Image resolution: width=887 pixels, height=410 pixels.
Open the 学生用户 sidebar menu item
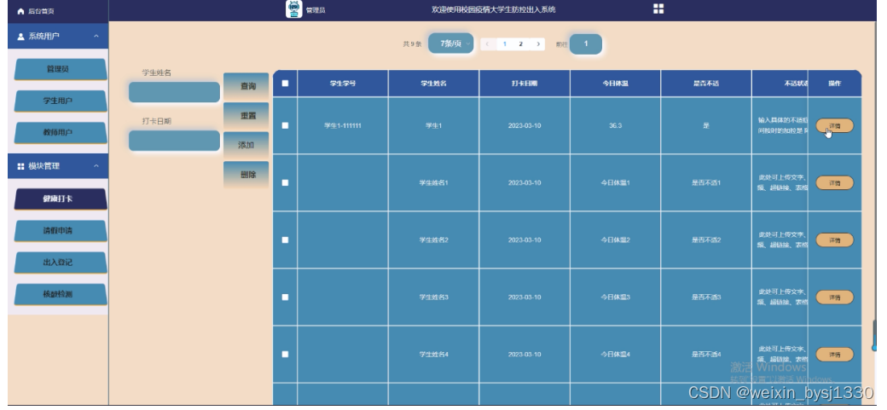tap(61, 101)
